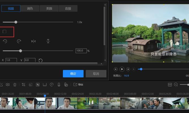Click the edit clip toolbar icon
The image size is (189, 113).
click(x=1, y=85)
